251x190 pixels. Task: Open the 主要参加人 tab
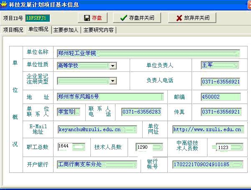pyautogui.click(x=66, y=30)
